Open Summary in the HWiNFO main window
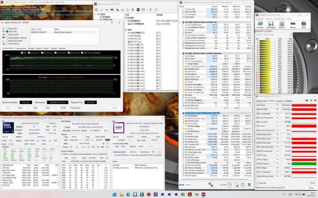This screenshot has height=198, width=318. click(x=260, y=25)
